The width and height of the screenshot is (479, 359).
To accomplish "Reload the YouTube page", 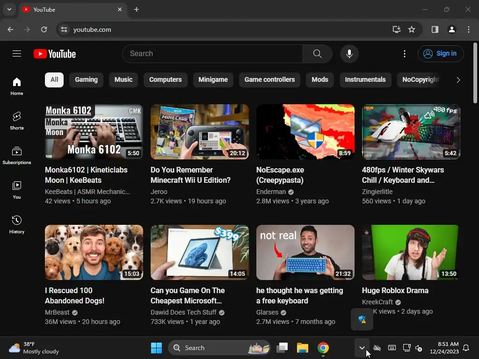I will (44, 29).
